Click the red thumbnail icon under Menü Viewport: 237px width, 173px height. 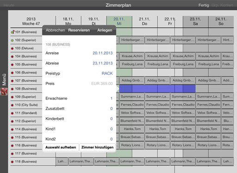coord(4,92)
